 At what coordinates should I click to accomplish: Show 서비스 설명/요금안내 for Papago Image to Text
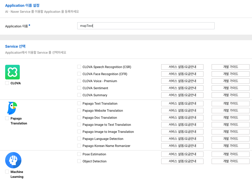tap(182, 125)
